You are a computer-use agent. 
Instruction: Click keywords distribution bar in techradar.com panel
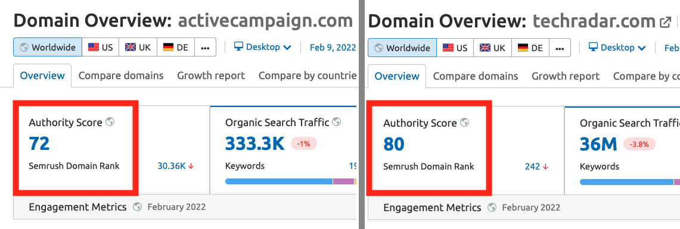[630, 182]
